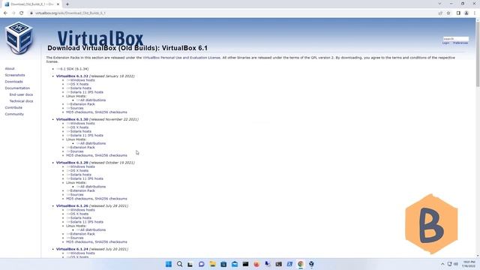480x270 pixels.
Task: Open Contribute in the sidebar
Action: tap(13, 108)
